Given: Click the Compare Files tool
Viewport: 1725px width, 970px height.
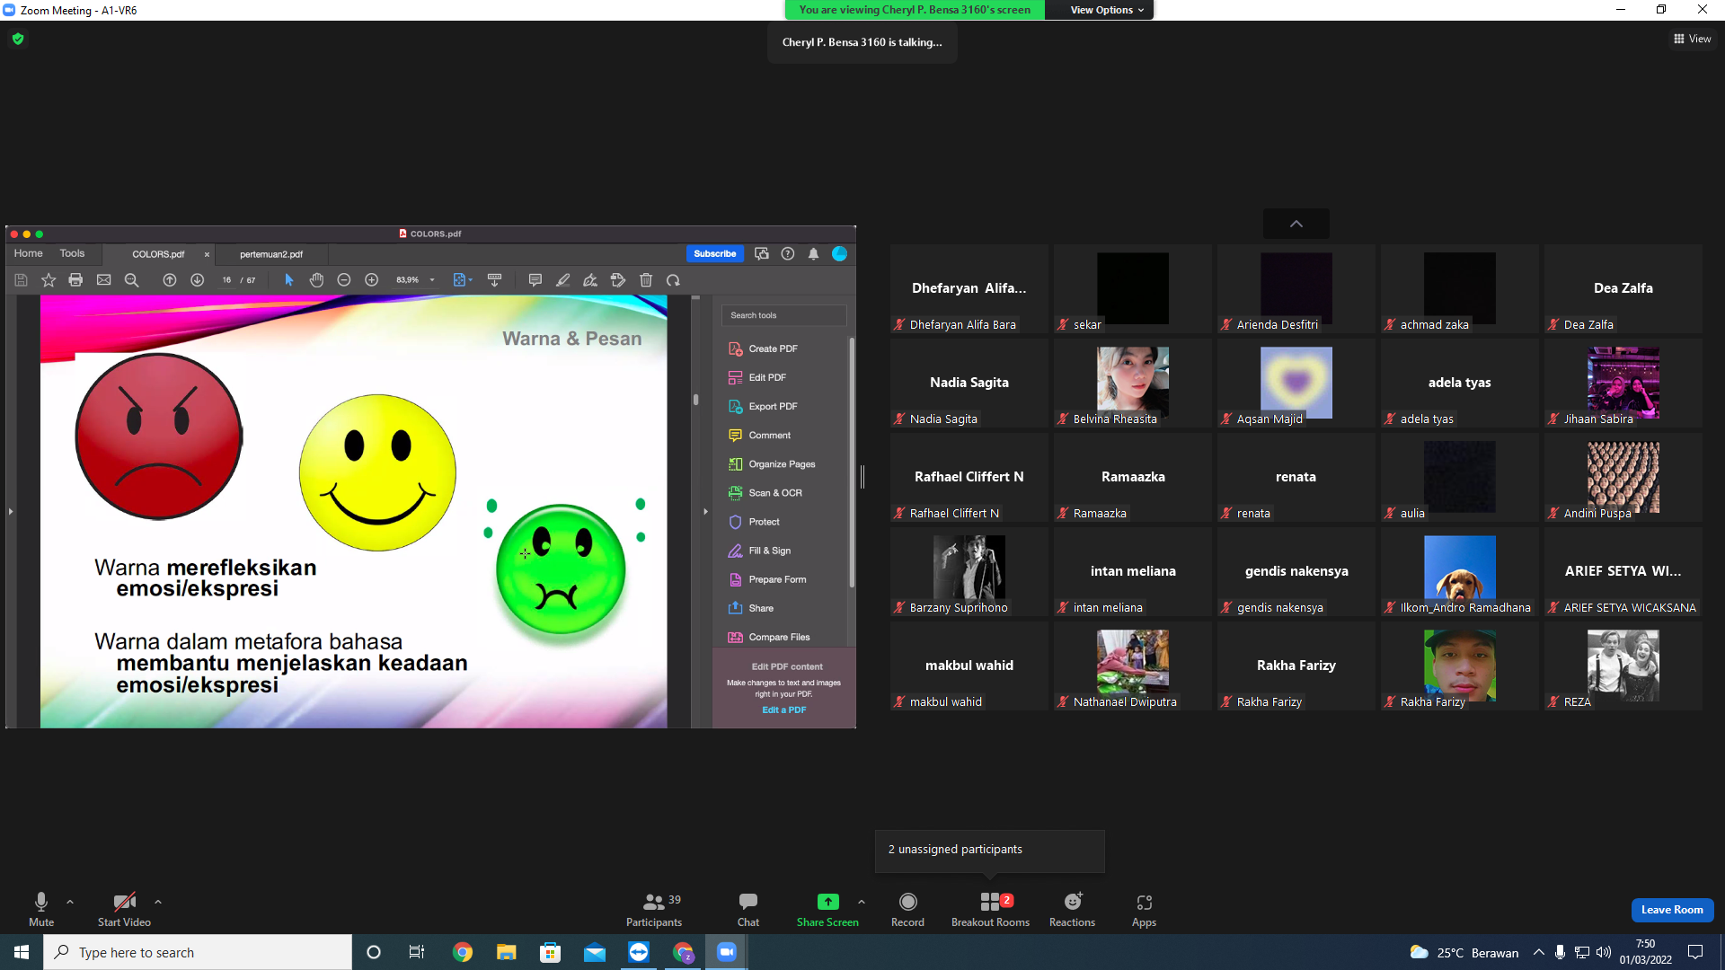Looking at the screenshot, I should click(769, 638).
